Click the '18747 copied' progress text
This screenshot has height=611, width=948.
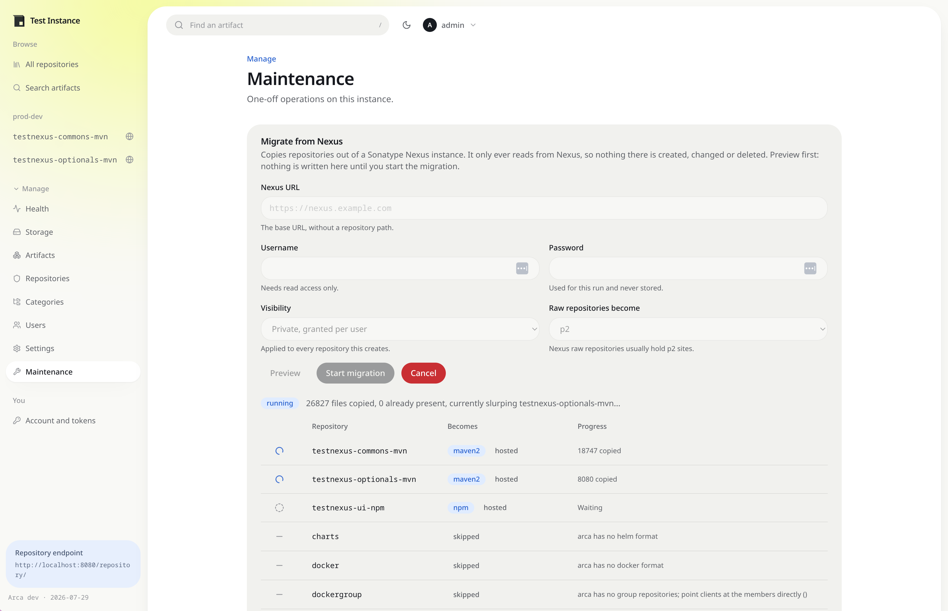pos(599,451)
